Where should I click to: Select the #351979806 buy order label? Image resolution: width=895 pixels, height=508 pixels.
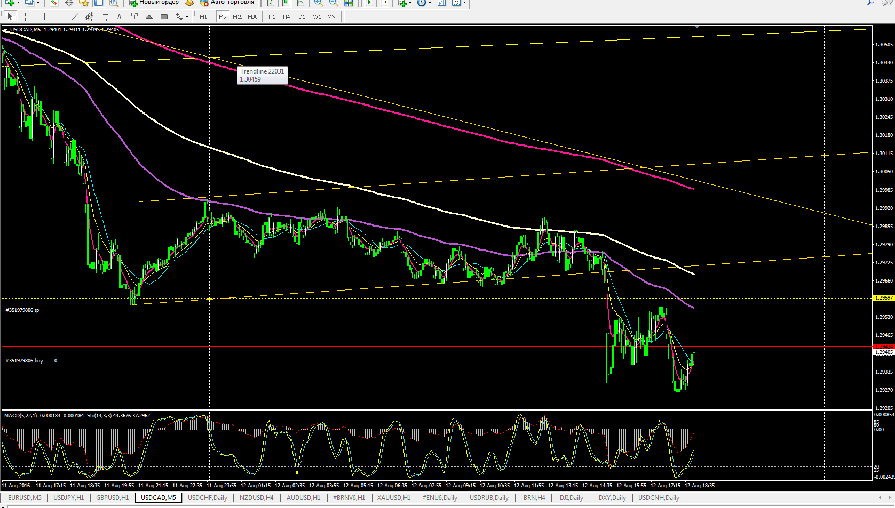coord(25,361)
